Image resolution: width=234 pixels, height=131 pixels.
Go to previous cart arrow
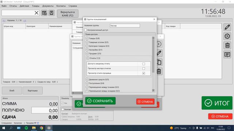(4, 20)
